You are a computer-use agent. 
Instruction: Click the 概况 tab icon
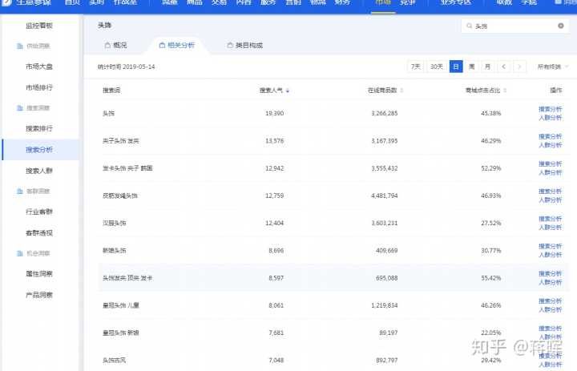108,46
